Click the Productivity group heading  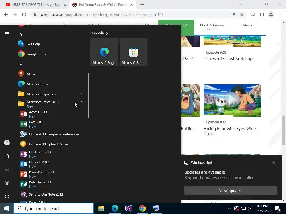[99, 33]
